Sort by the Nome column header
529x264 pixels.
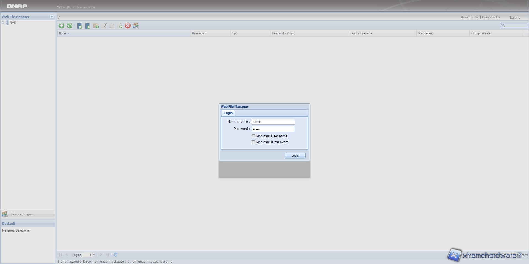63,33
